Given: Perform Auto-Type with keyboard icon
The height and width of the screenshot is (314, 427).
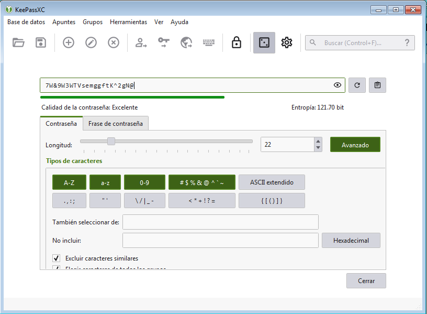Looking at the screenshot, I should click(209, 42).
